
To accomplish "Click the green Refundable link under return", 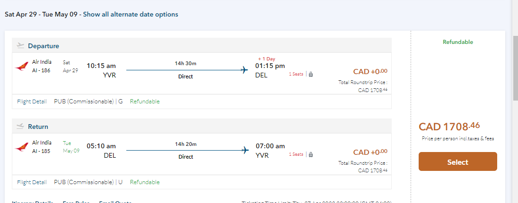I will pos(145,182).
